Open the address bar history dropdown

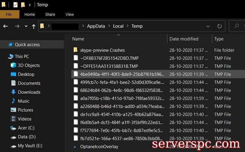(x=208, y=26)
